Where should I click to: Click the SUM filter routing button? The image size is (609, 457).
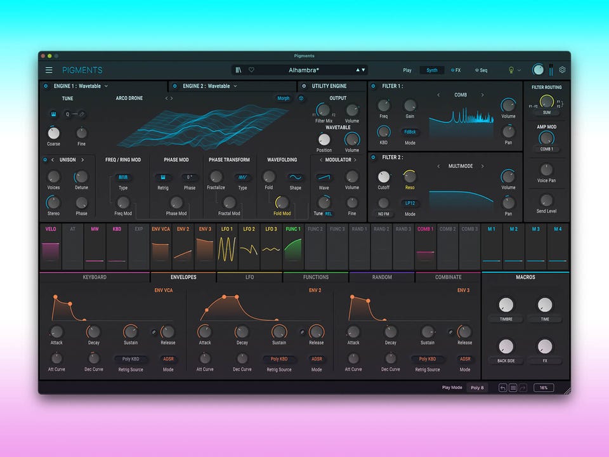tap(546, 113)
